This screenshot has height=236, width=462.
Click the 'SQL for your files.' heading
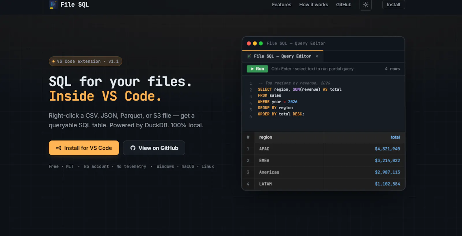click(x=120, y=81)
